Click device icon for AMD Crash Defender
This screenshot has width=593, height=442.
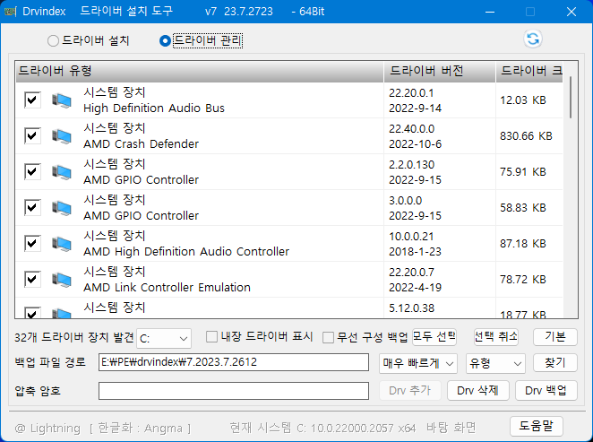(x=62, y=136)
